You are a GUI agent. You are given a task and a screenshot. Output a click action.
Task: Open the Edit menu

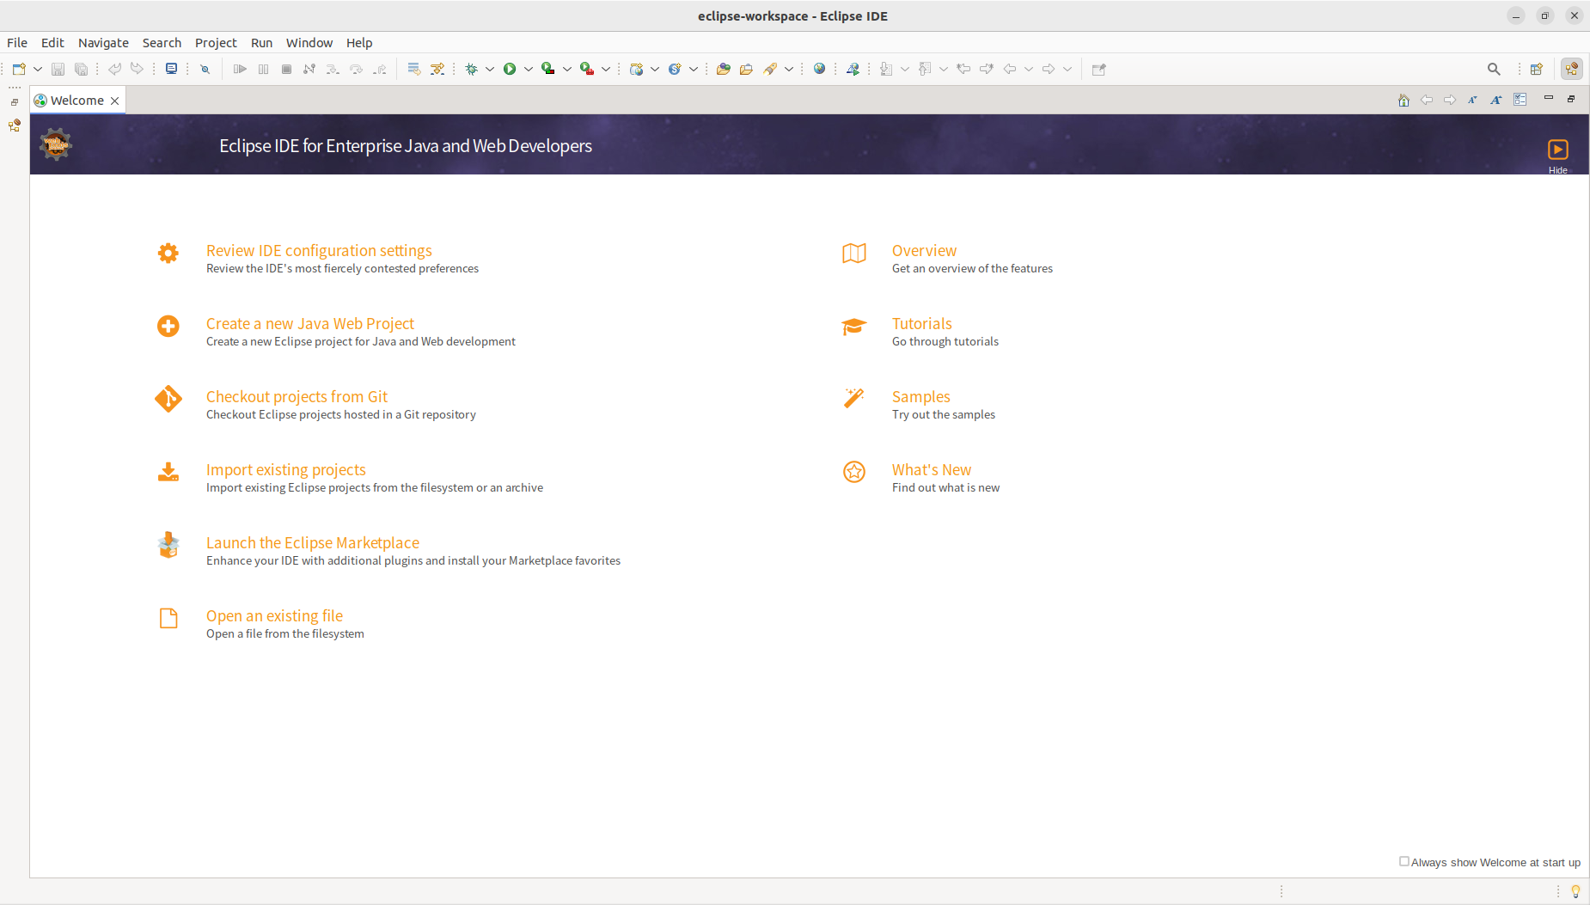52,43
